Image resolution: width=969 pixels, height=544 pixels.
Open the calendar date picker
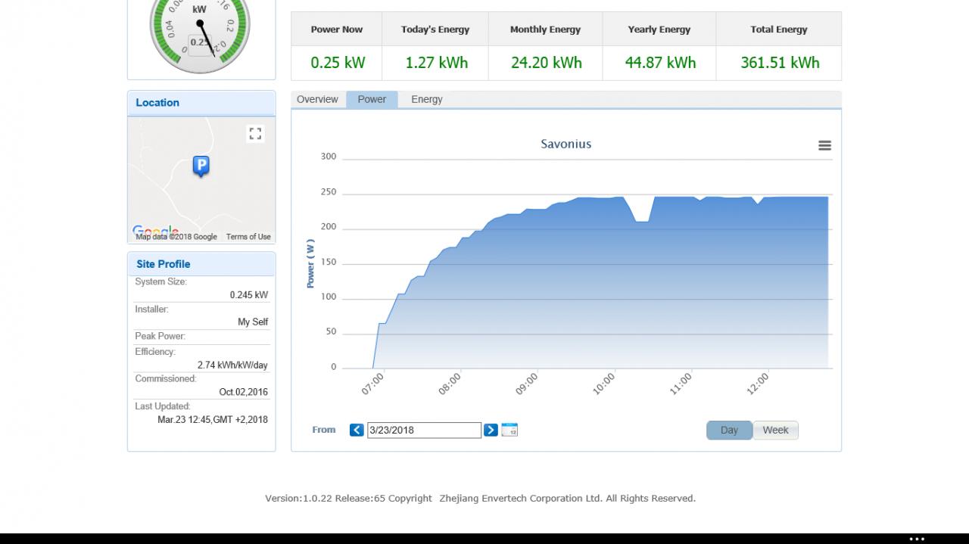(x=509, y=430)
